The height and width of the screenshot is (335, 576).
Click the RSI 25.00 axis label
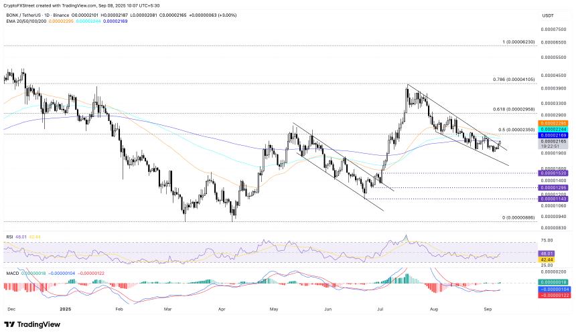tap(547, 265)
